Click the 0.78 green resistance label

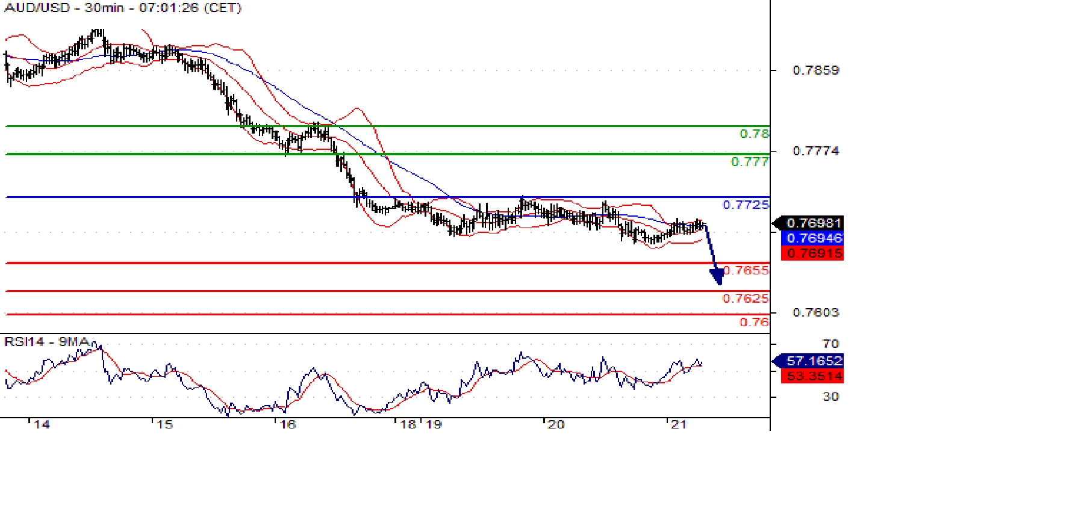754,134
